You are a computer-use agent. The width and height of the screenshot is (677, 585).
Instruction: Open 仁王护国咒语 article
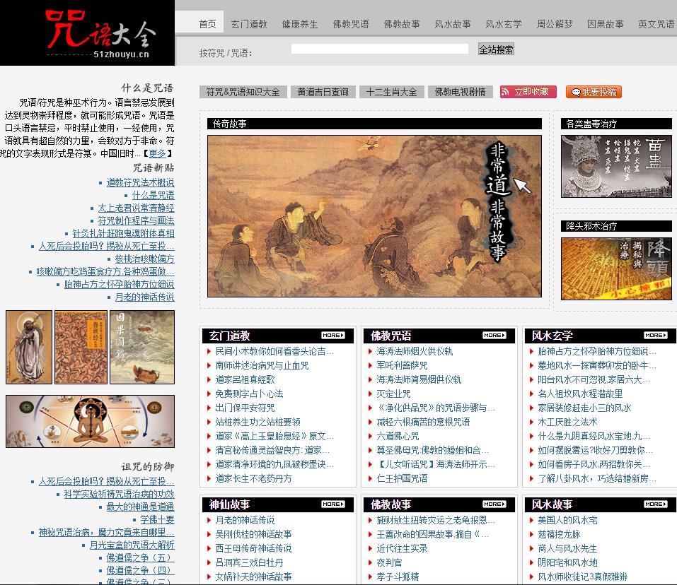tap(402, 478)
